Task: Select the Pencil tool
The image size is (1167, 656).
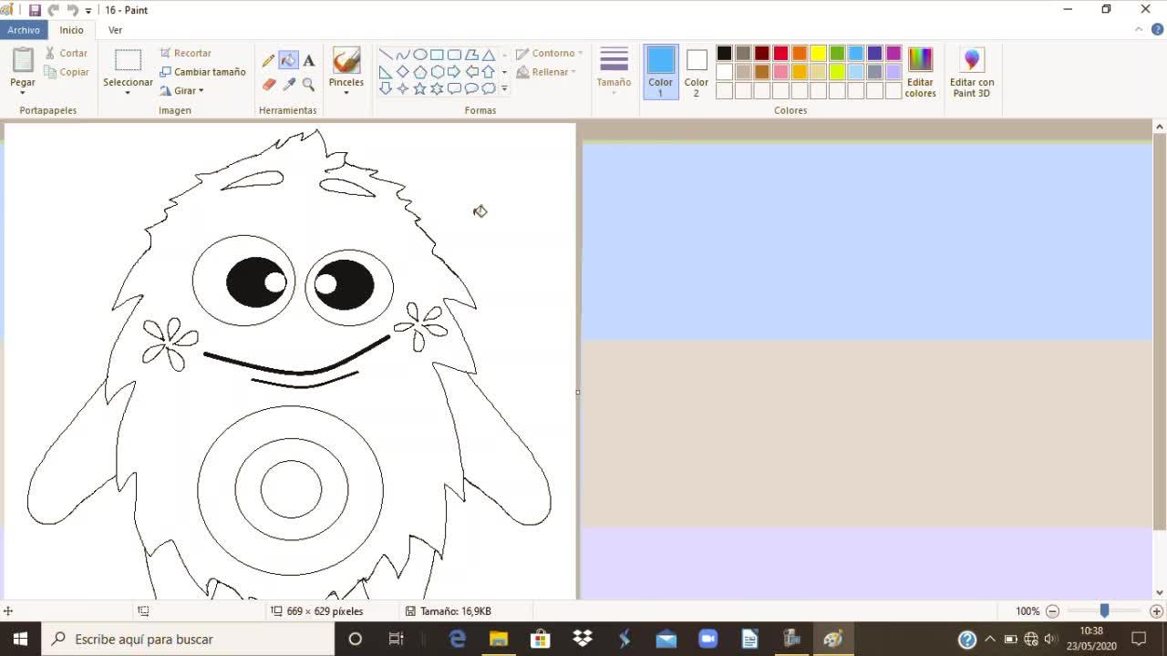Action: (x=268, y=61)
